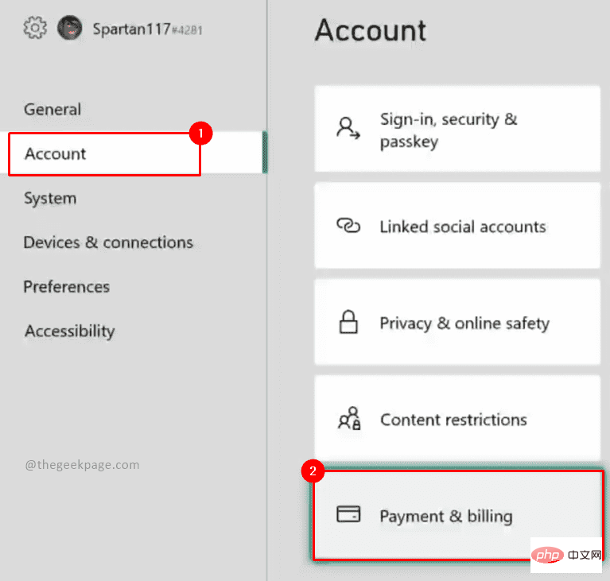
Task: Click the linked chain icon
Action: [348, 227]
